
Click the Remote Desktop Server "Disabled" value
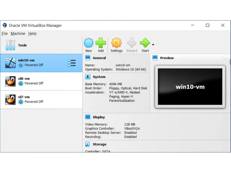(x=130, y=132)
